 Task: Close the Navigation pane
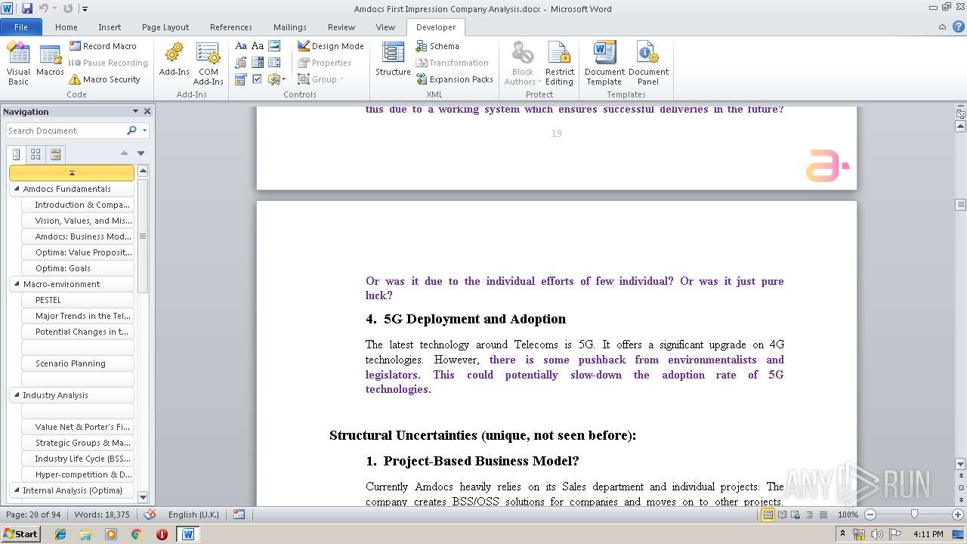coord(147,111)
